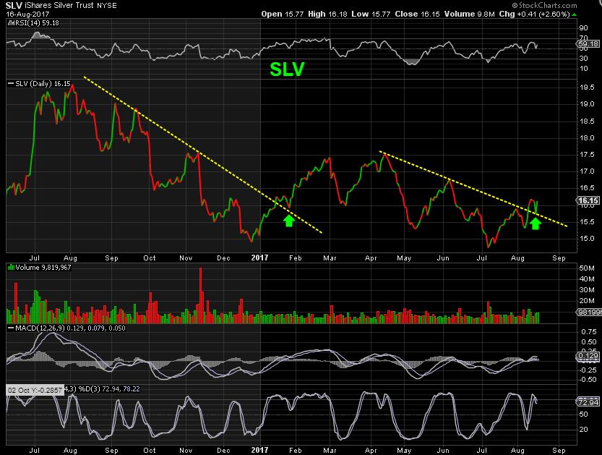
Task: Click the 0.75 MACD axis label
Action: [x=589, y=332]
